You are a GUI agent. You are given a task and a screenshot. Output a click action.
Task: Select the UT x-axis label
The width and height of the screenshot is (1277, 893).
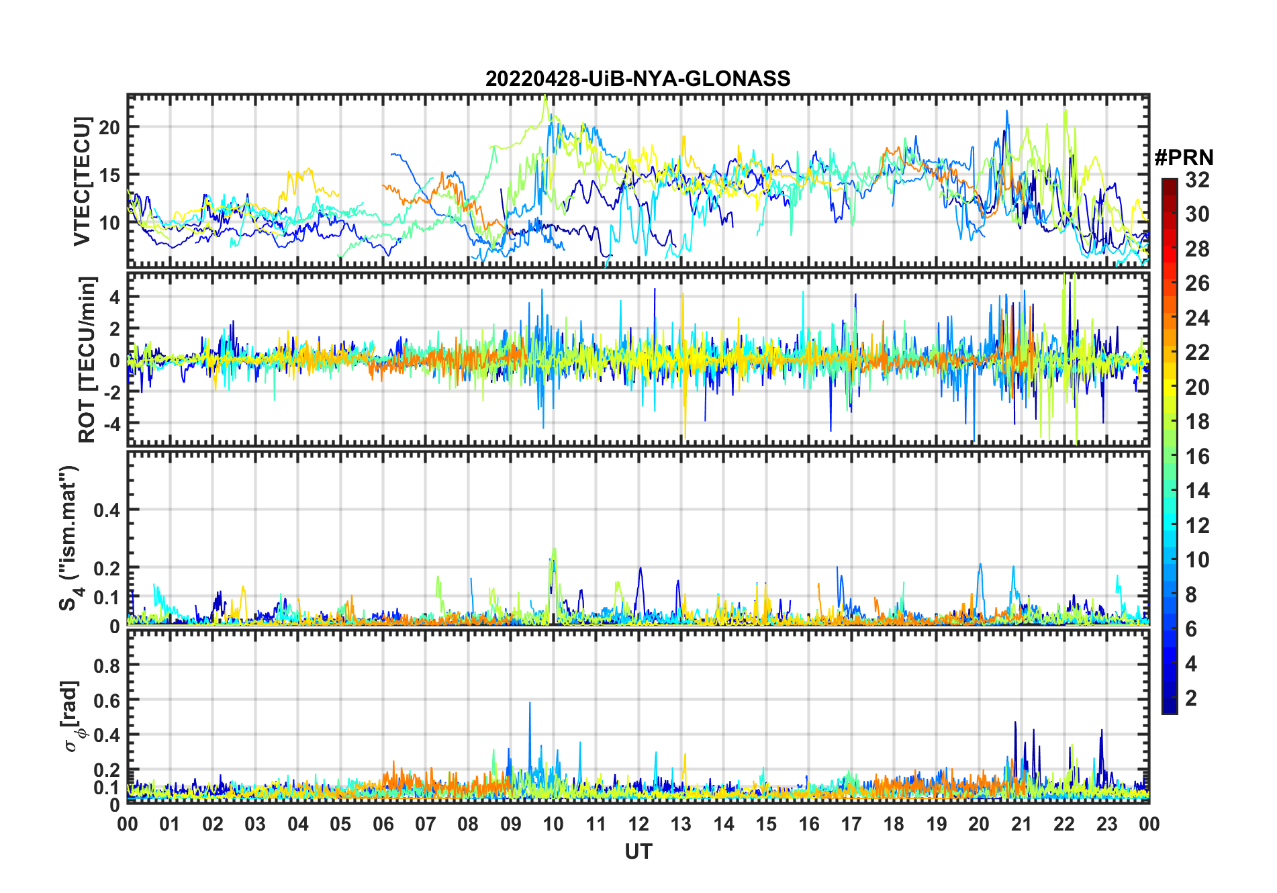point(638,852)
